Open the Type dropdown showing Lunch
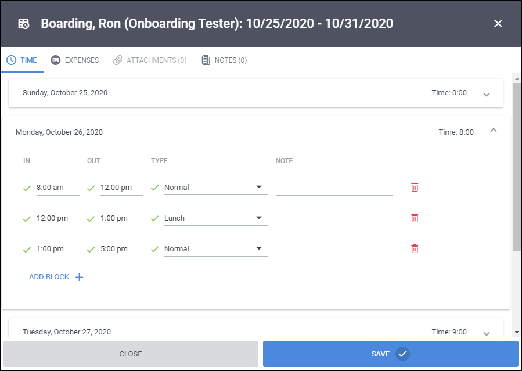Viewport: 522px width, 371px height. [x=216, y=218]
